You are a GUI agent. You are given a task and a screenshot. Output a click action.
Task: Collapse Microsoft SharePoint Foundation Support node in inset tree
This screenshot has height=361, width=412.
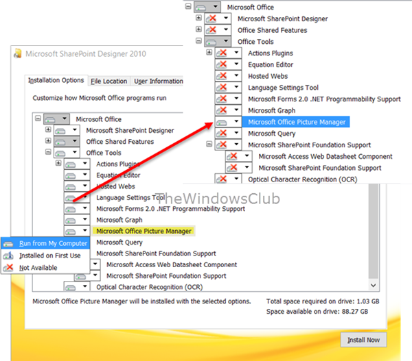click(209, 144)
